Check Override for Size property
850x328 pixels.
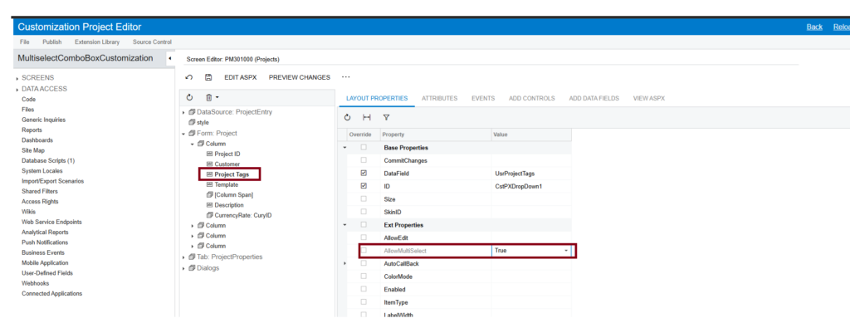364,199
